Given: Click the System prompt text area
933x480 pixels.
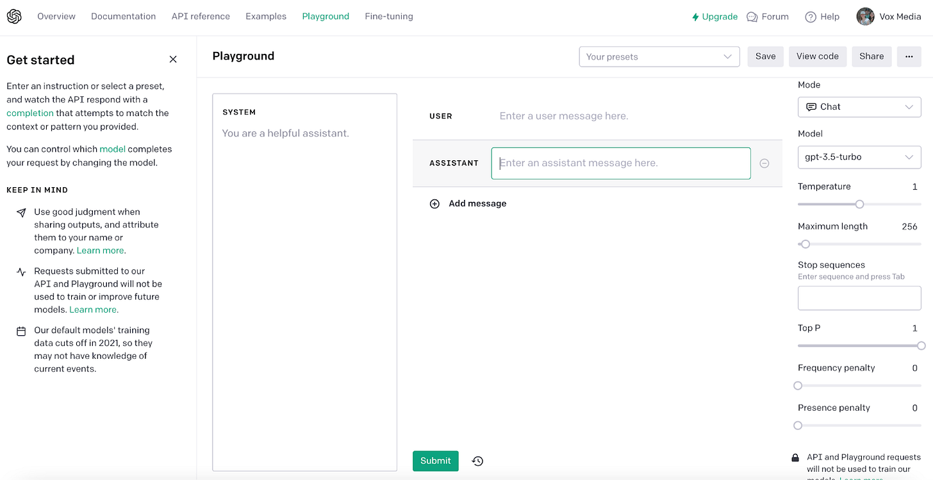Looking at the screenshot, I should [304, 282].
